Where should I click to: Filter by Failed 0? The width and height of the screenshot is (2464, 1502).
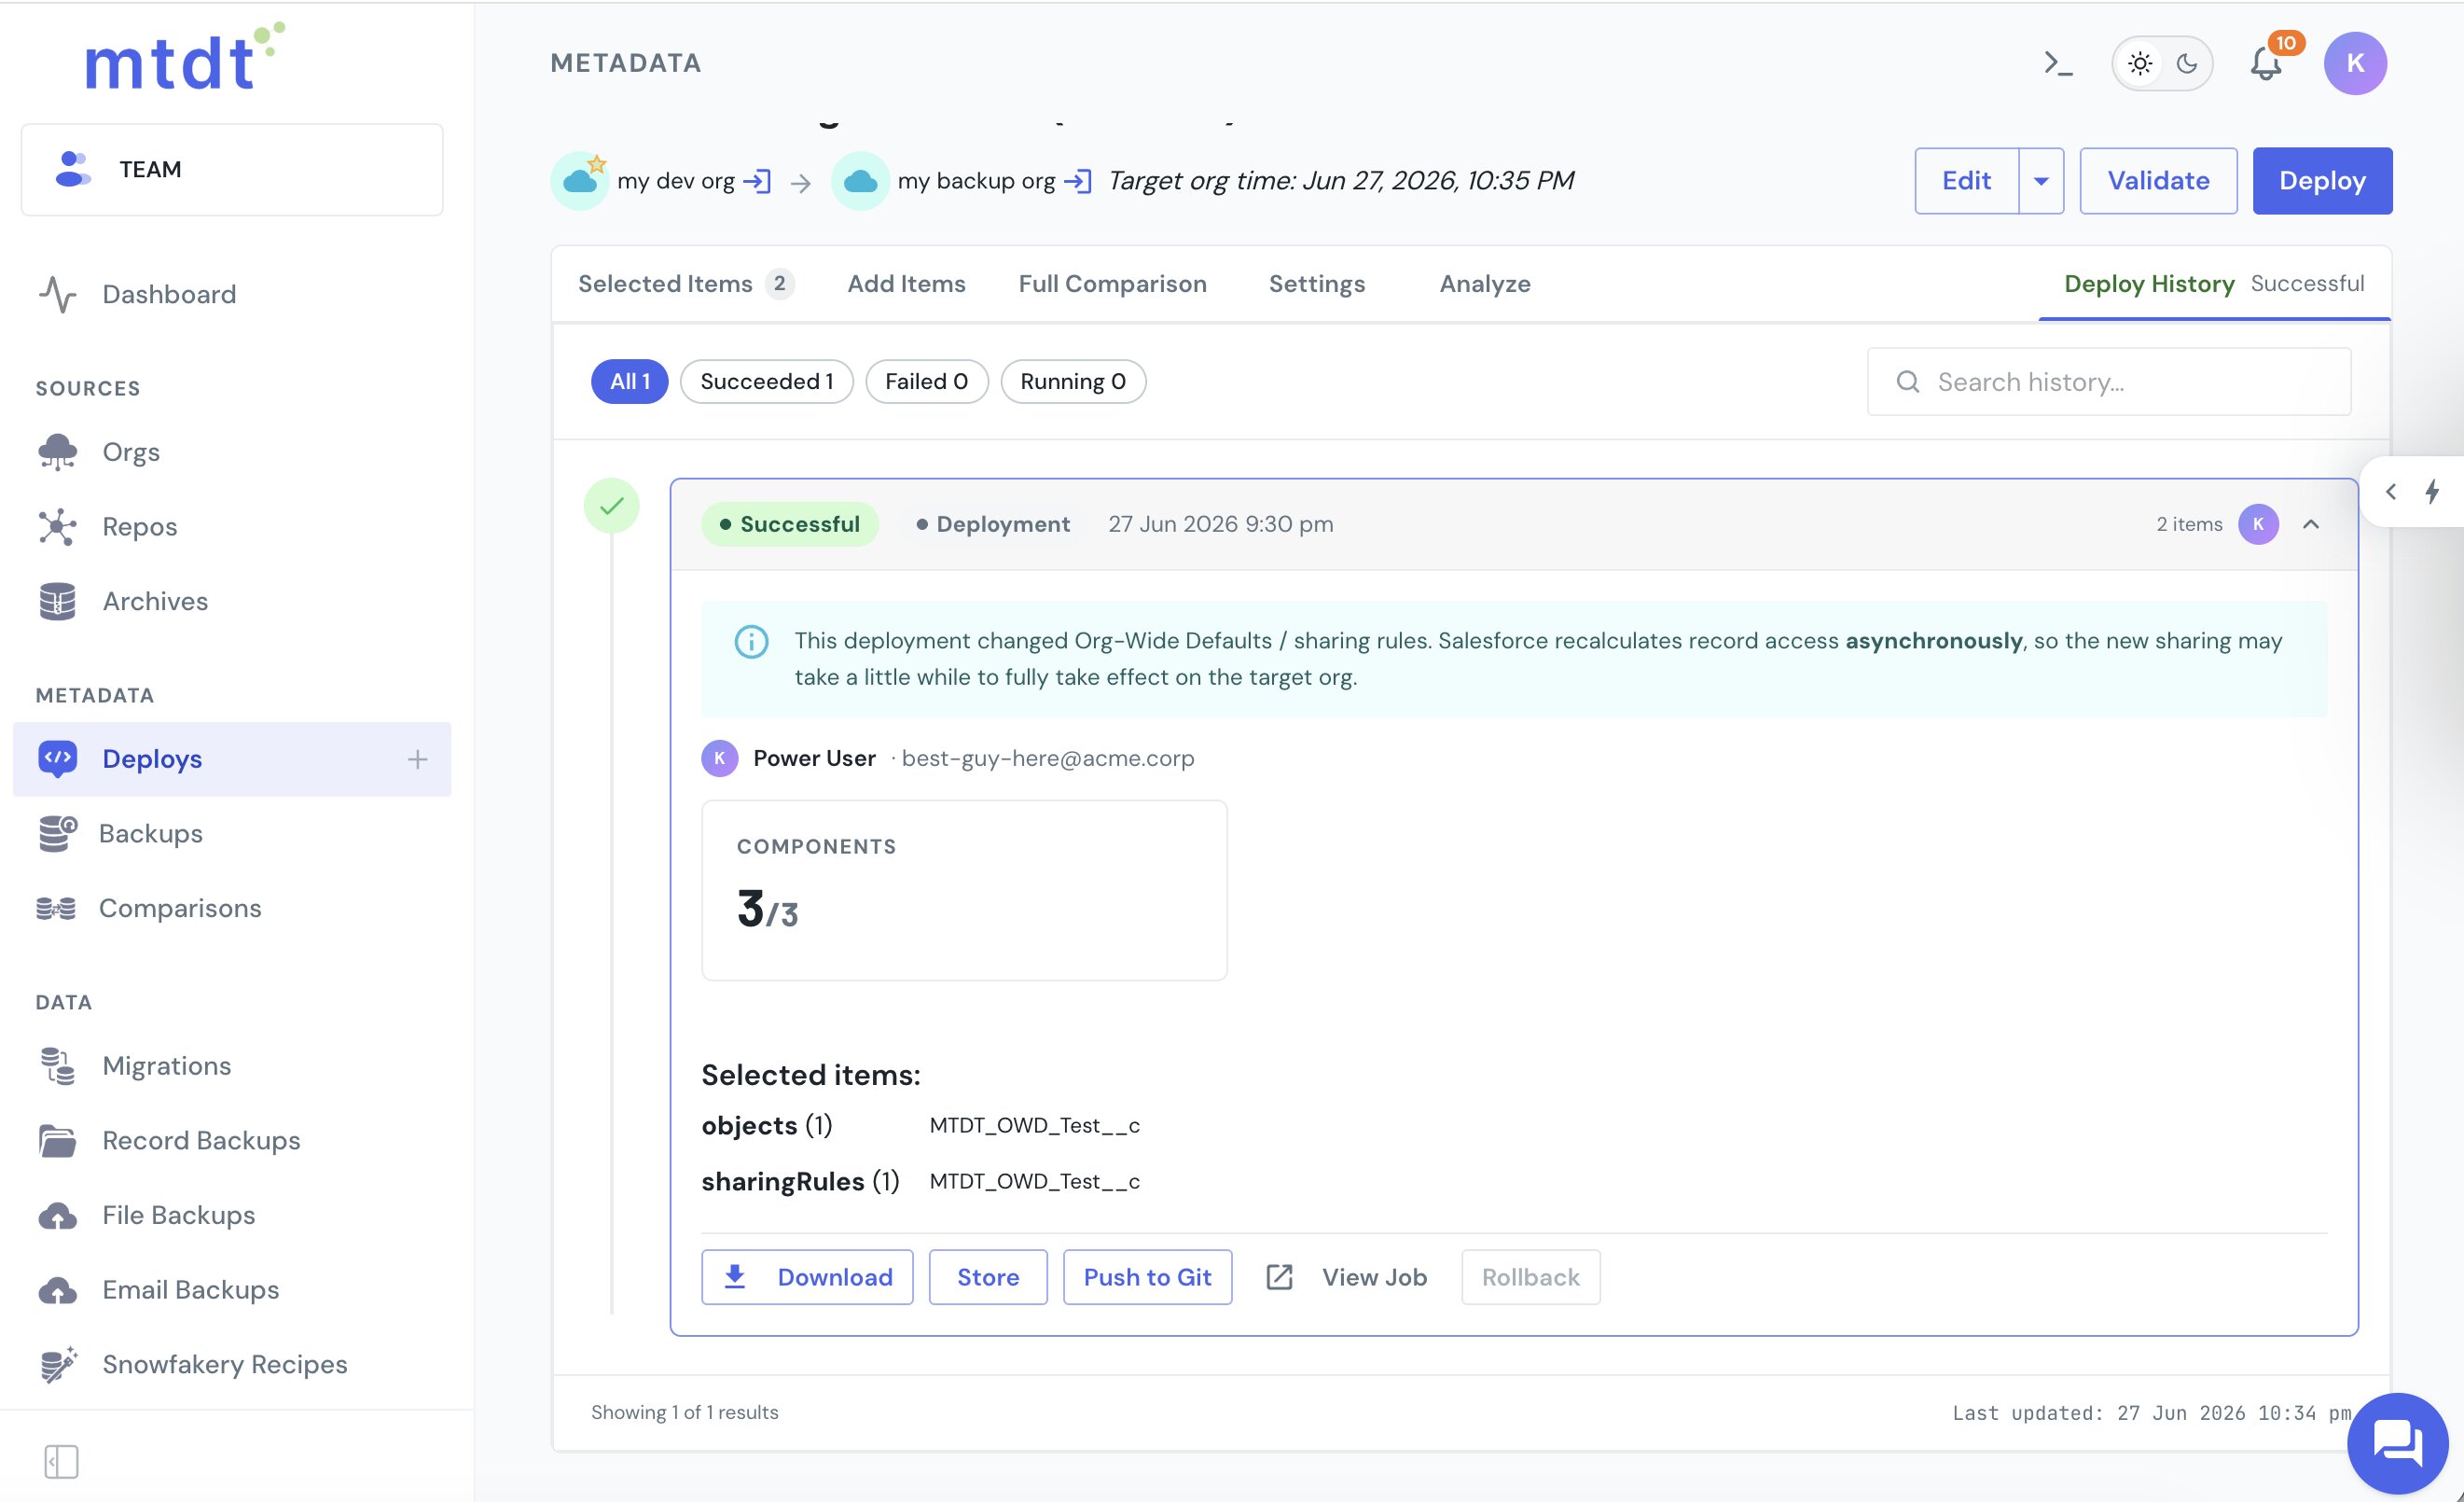click(926, 382)
